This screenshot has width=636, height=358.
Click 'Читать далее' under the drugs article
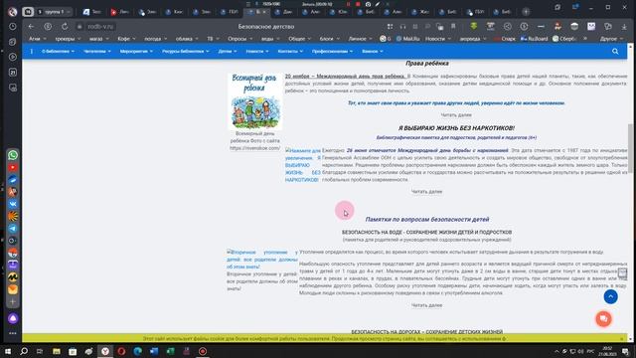(x=426, y=192)
